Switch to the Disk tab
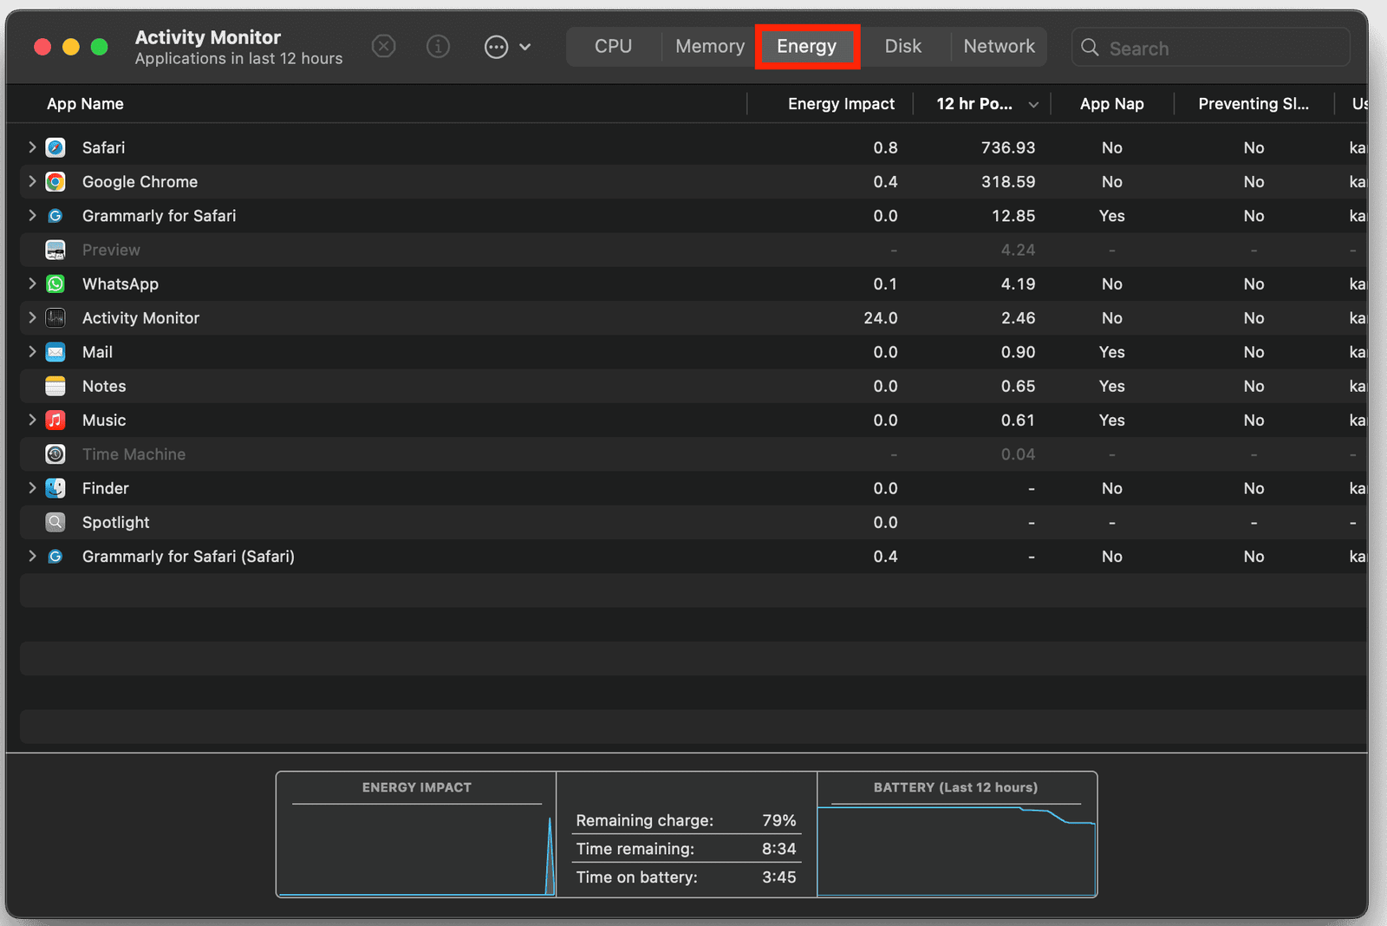Image resolution: width=1387 pixels, height=926 pixels. [902, 47]
